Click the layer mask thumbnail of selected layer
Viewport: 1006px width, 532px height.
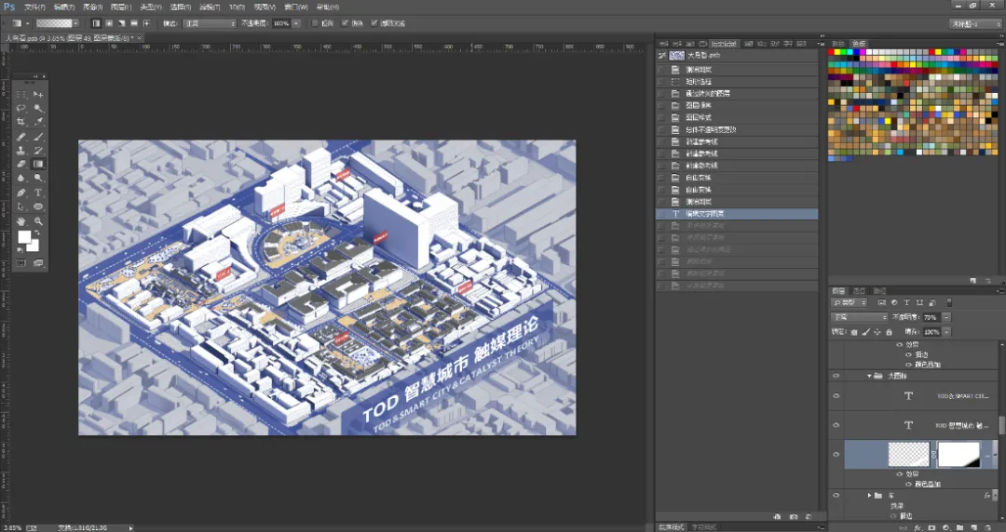[958, 455]
